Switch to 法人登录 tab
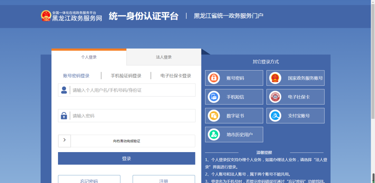 (x=164, y=57)
